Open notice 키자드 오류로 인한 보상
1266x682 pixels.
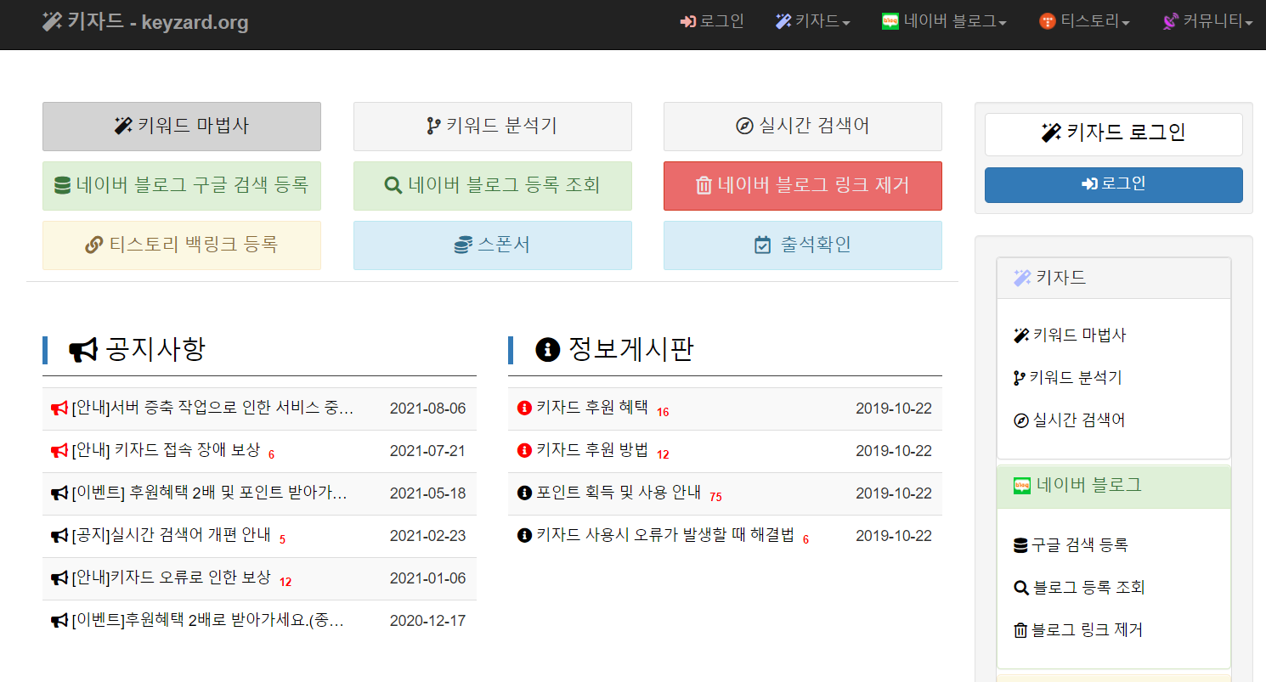(x=171, y=578)
